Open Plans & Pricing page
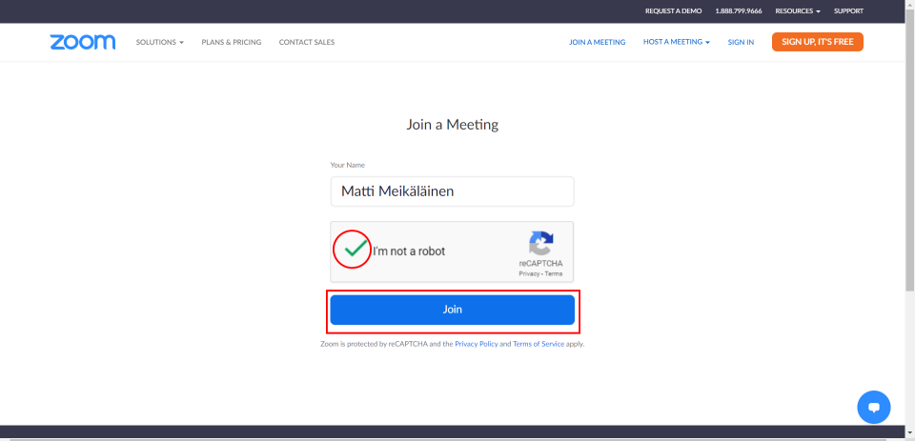Viewport: 915px width, 441px height. pyautogui.click(x=231, y=42)
